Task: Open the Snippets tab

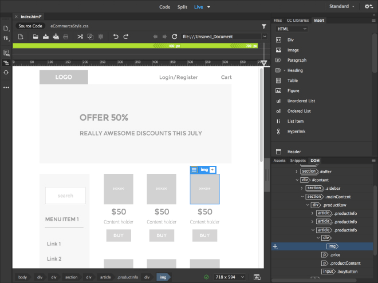Action: [x=298, y=161]
